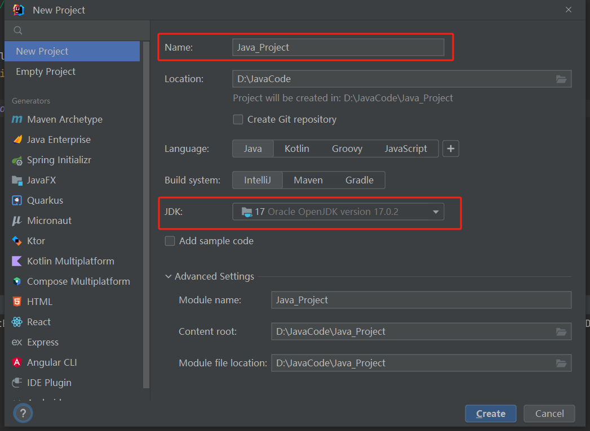This screenshot has width=590, height=431.
Task: Open Compose Multiplatform generator
Action: [x=72, y=281]
